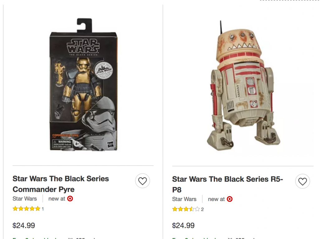Visit Star Wars brand link under R5-P8
This screenshot has width=322, height=239.
[x=184, y=199]
